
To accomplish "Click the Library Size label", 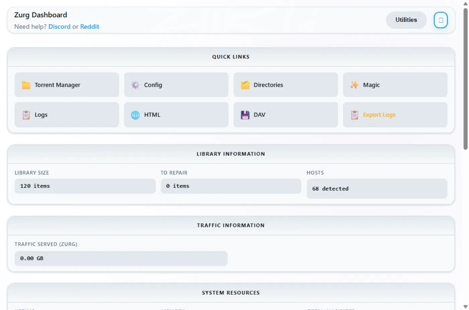I will (32, 173).
